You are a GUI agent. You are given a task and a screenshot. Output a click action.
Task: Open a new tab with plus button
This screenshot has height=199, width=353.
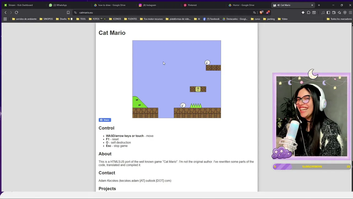(x=319, y=5)
